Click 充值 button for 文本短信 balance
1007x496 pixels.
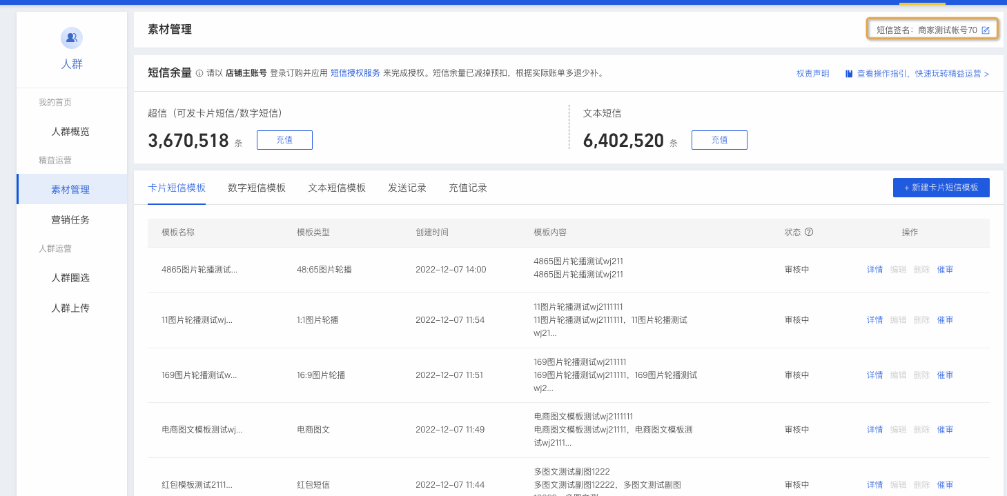click(719, 140)
